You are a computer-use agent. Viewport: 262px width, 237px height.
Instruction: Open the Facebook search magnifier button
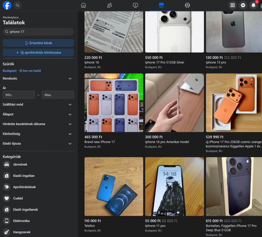coord(18,5)
